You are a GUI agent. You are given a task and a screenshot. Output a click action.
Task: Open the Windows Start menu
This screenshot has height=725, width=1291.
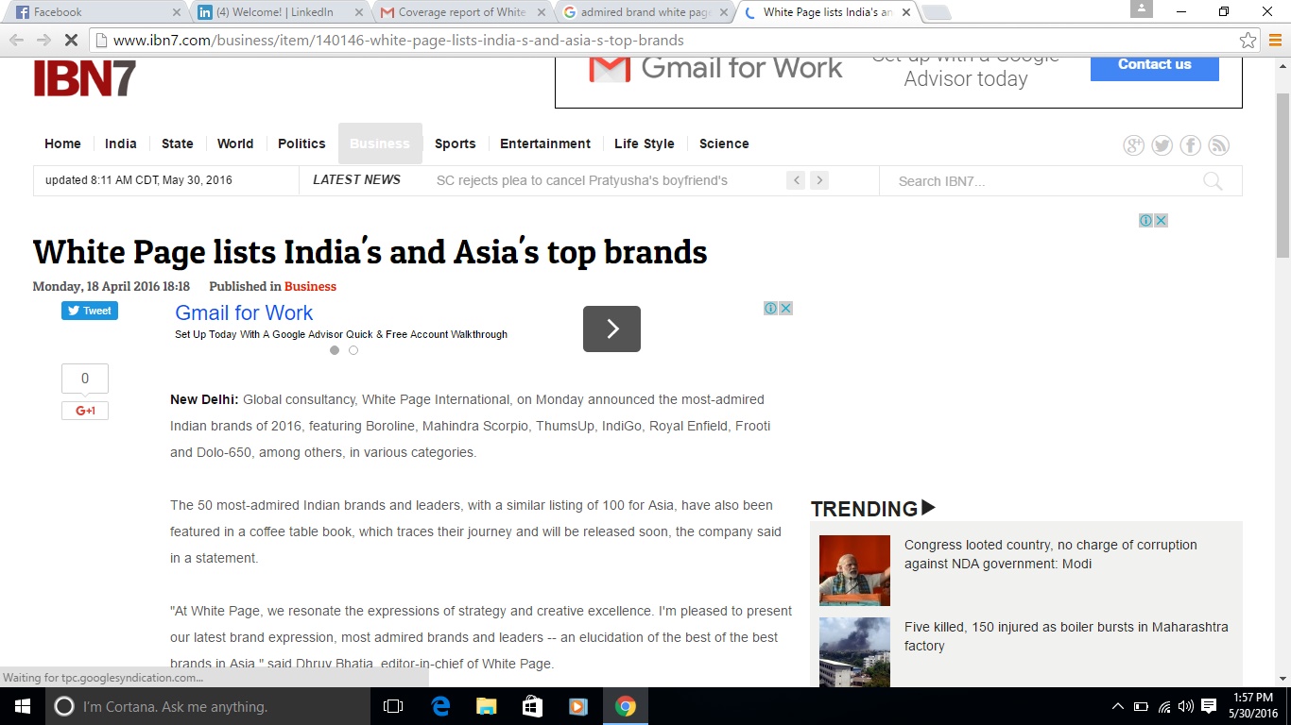(x=22, y=706)
